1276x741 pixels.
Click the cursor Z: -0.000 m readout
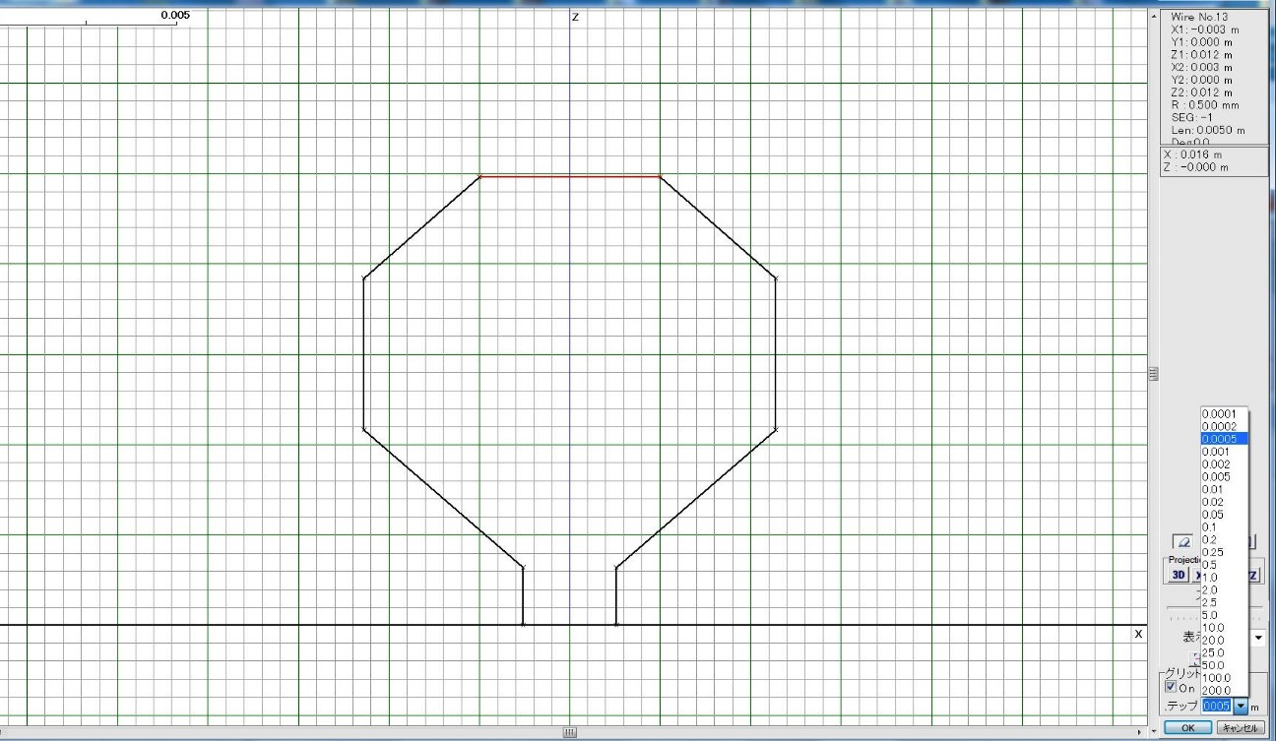pyautogui.click(x=1196, y=167)
